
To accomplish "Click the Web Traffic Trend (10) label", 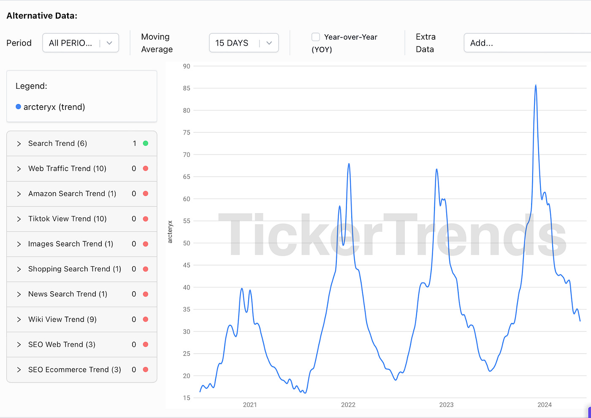I will (67, 168).
